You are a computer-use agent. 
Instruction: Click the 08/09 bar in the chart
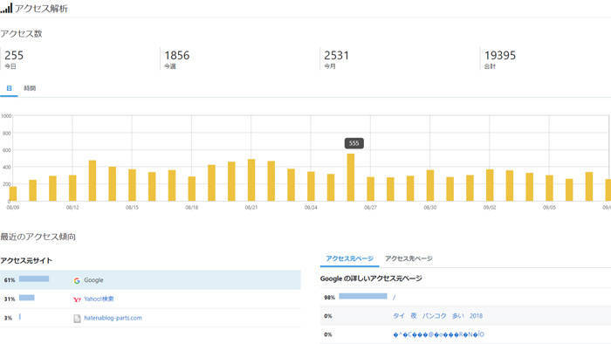click(x=13, y=194)
